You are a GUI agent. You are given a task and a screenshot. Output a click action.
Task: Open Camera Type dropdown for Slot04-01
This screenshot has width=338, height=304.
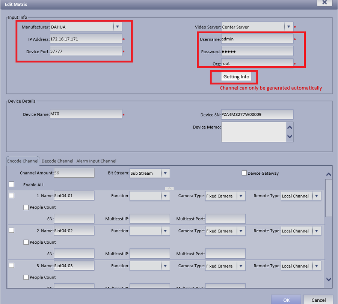pyautogui.click(x=241, y=196)
